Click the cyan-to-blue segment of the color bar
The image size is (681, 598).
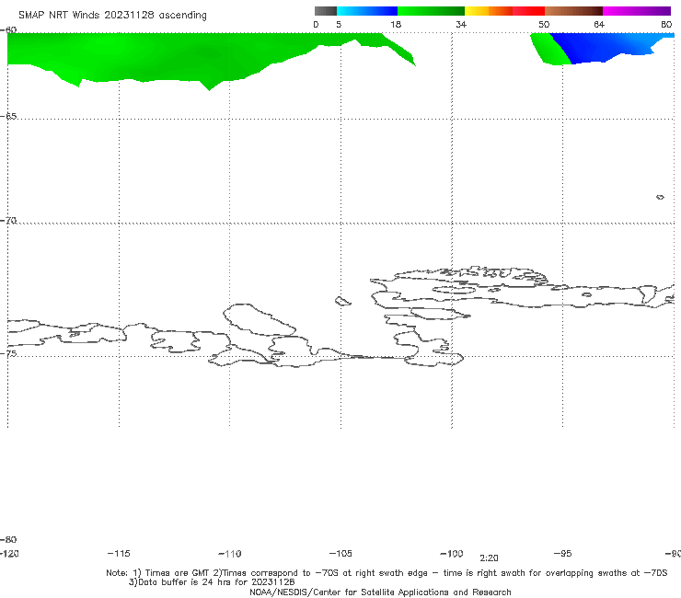tap(367, 11)
